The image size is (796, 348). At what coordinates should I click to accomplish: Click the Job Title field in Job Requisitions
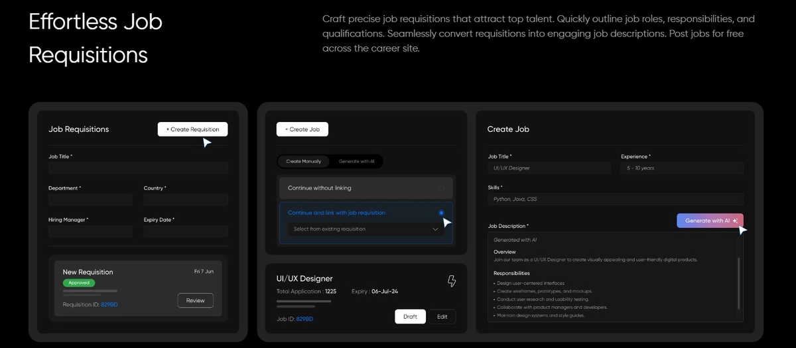click(138, 168)
